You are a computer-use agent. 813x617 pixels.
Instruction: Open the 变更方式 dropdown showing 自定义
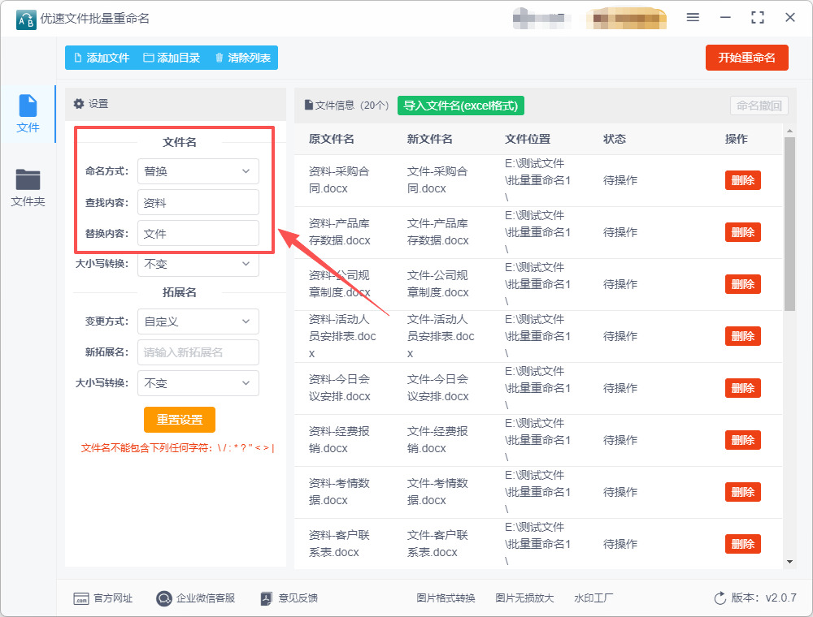[198, 321]
